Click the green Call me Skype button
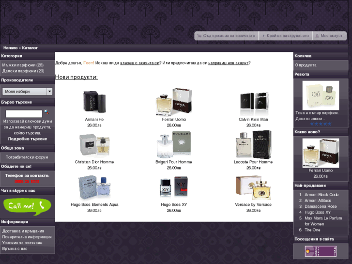 (28, 206)
